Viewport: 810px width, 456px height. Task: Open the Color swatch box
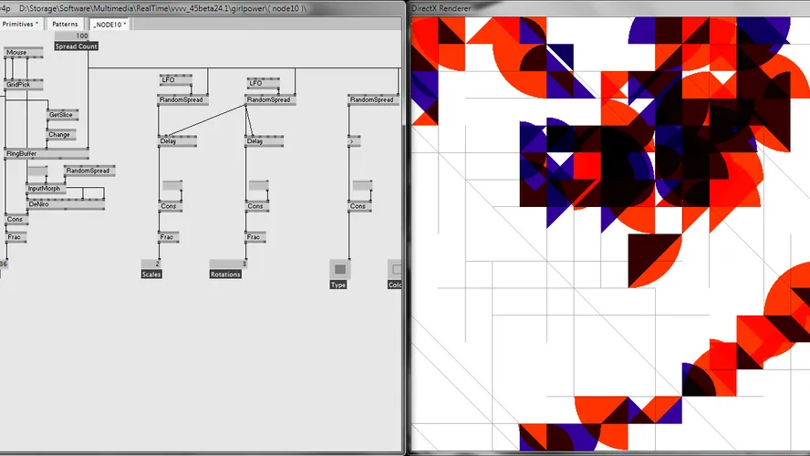click(395, 269)
